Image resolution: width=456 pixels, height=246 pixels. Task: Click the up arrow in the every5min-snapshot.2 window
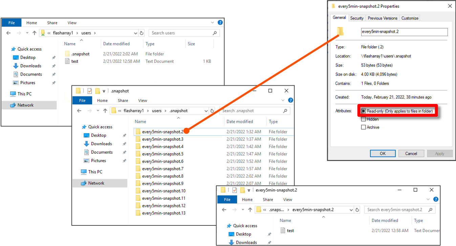click(250, 210)
